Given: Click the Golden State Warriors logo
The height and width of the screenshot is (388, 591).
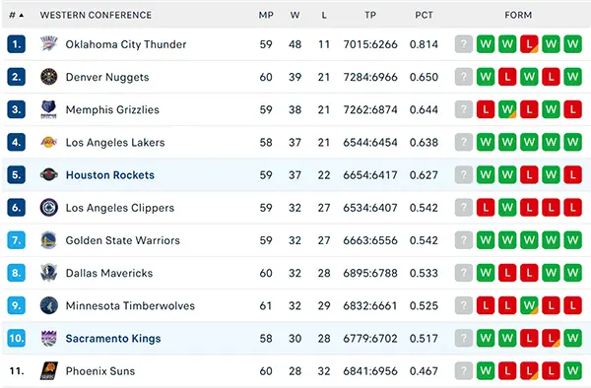Looking at the screenshot, I should [x=49, y=240].
